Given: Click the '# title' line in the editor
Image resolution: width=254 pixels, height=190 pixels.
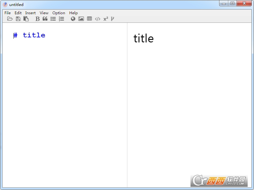Looking at the screenshot, I should tap(34, 35).
